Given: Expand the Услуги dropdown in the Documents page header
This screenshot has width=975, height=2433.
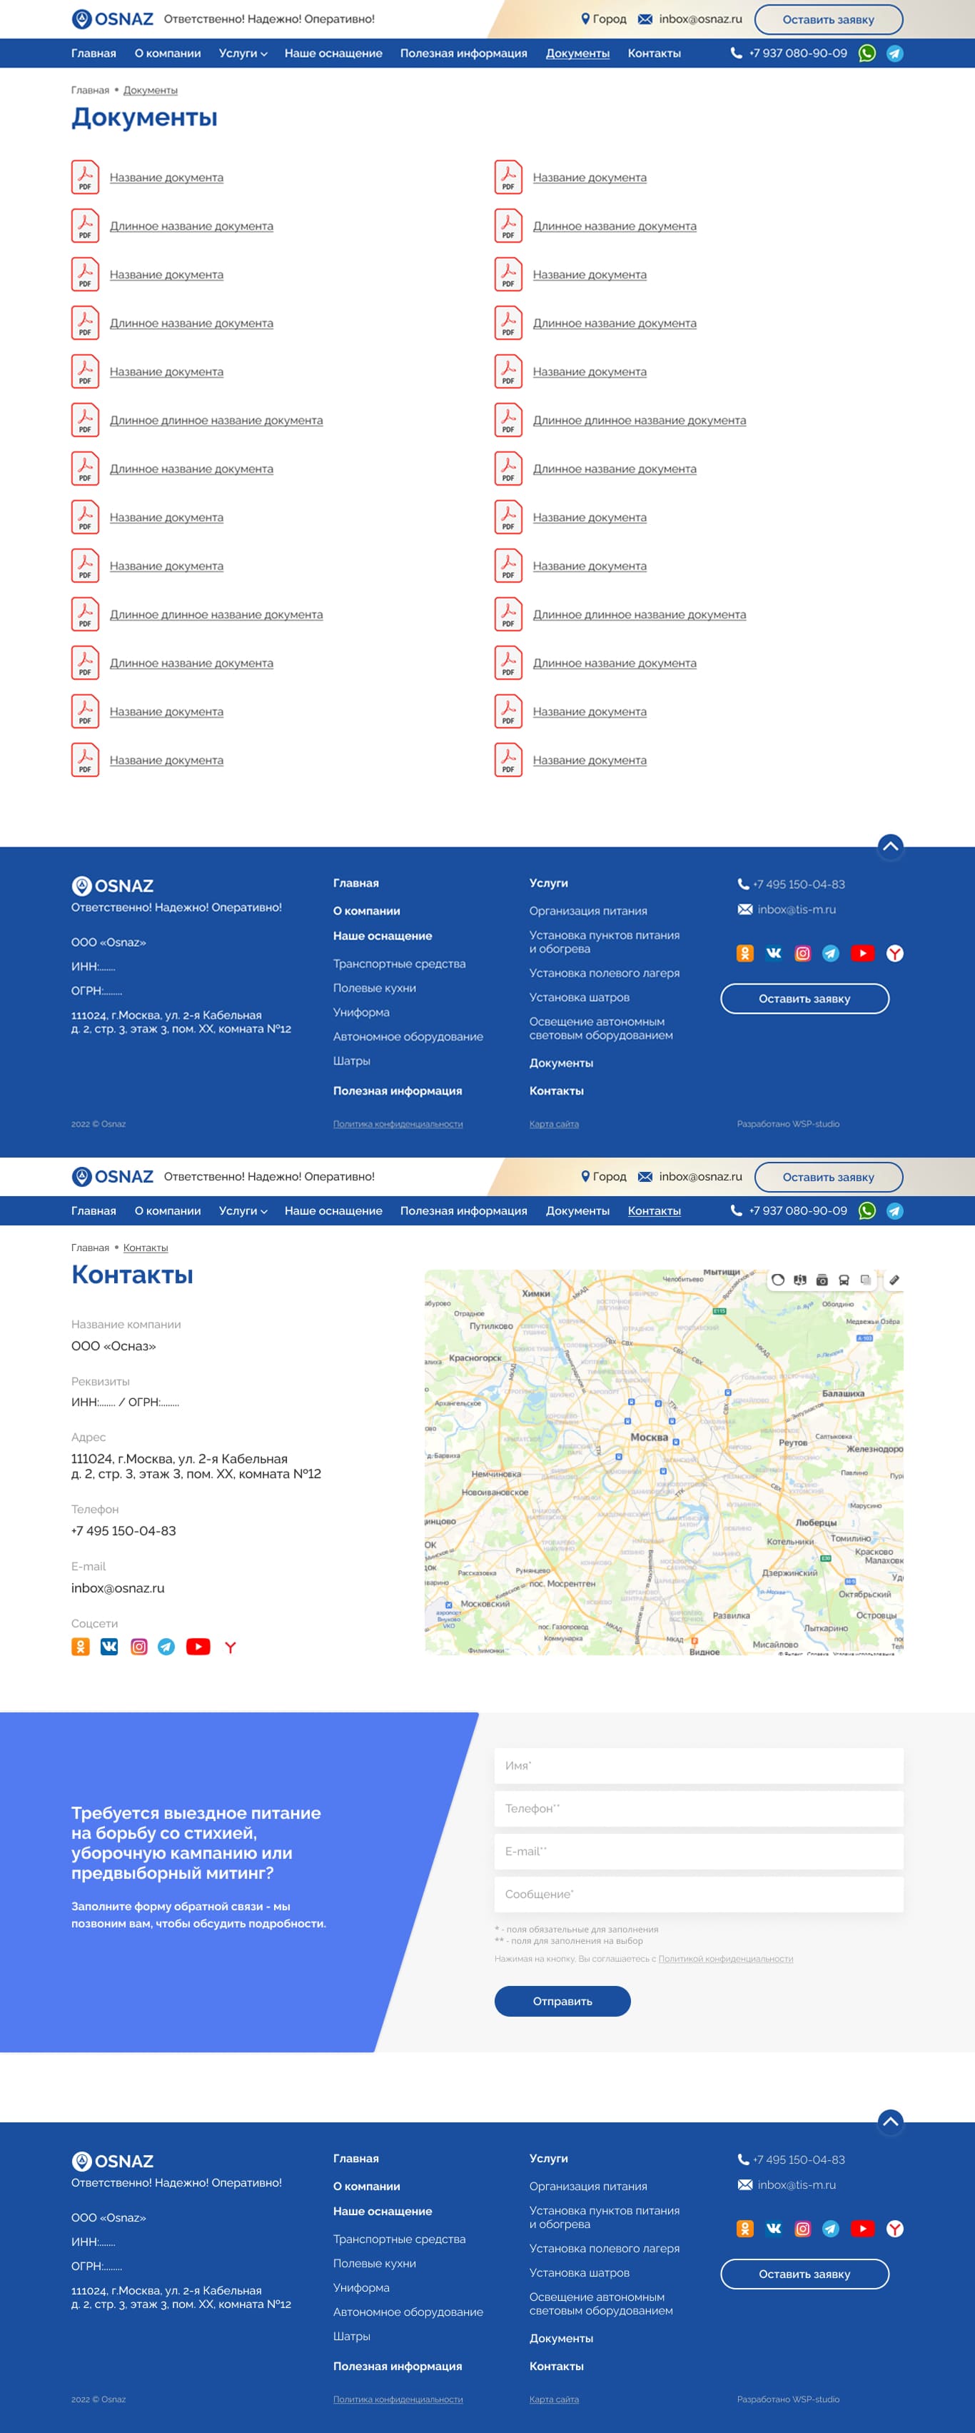Looking at the screenshot, I should coord(243,54).
